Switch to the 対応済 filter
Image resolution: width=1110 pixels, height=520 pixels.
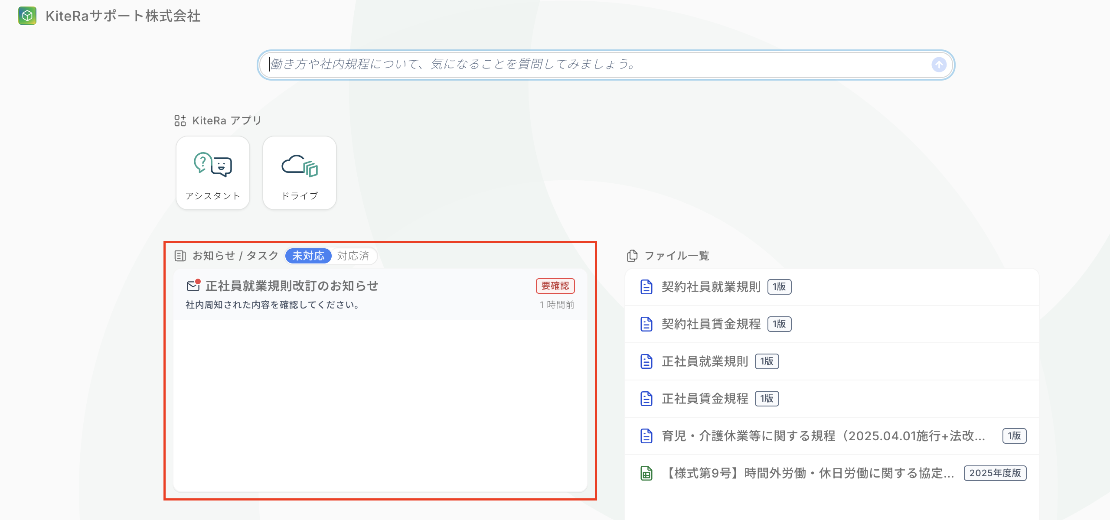353,256
